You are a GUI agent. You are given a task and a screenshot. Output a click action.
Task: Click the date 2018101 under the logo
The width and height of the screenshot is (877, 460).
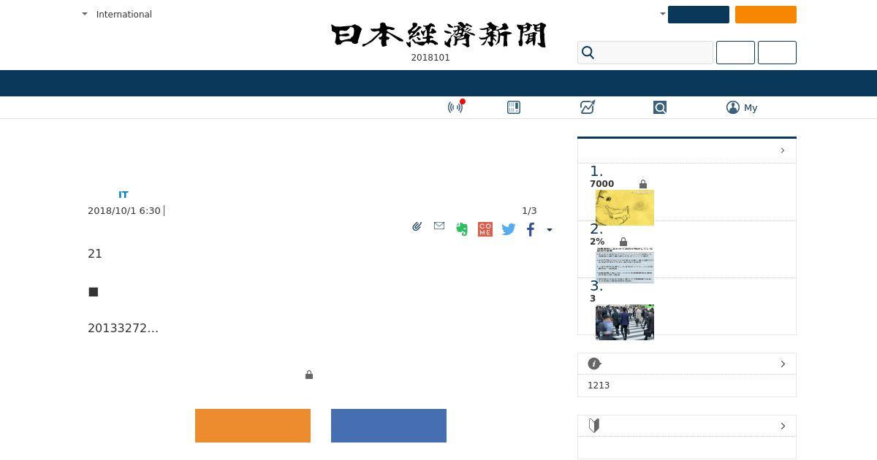coord(430,58)
